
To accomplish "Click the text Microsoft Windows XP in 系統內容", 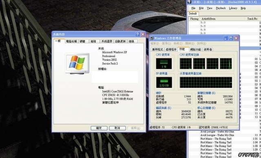I will (x=115, y=52).
